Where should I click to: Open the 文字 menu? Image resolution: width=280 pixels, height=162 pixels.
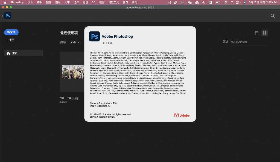[67, 2]
